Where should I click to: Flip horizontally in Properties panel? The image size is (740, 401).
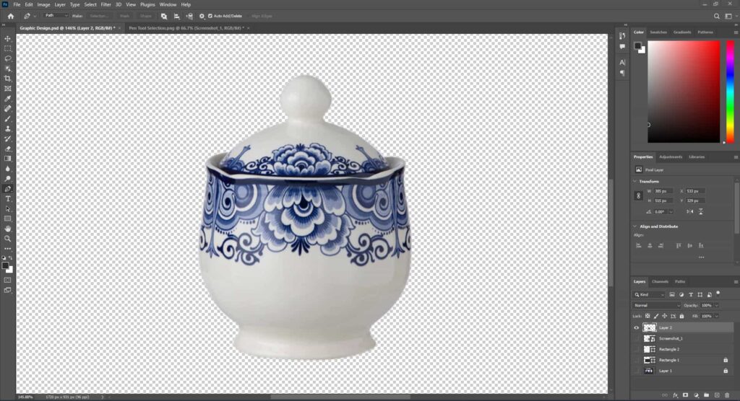tap(690, 211)
